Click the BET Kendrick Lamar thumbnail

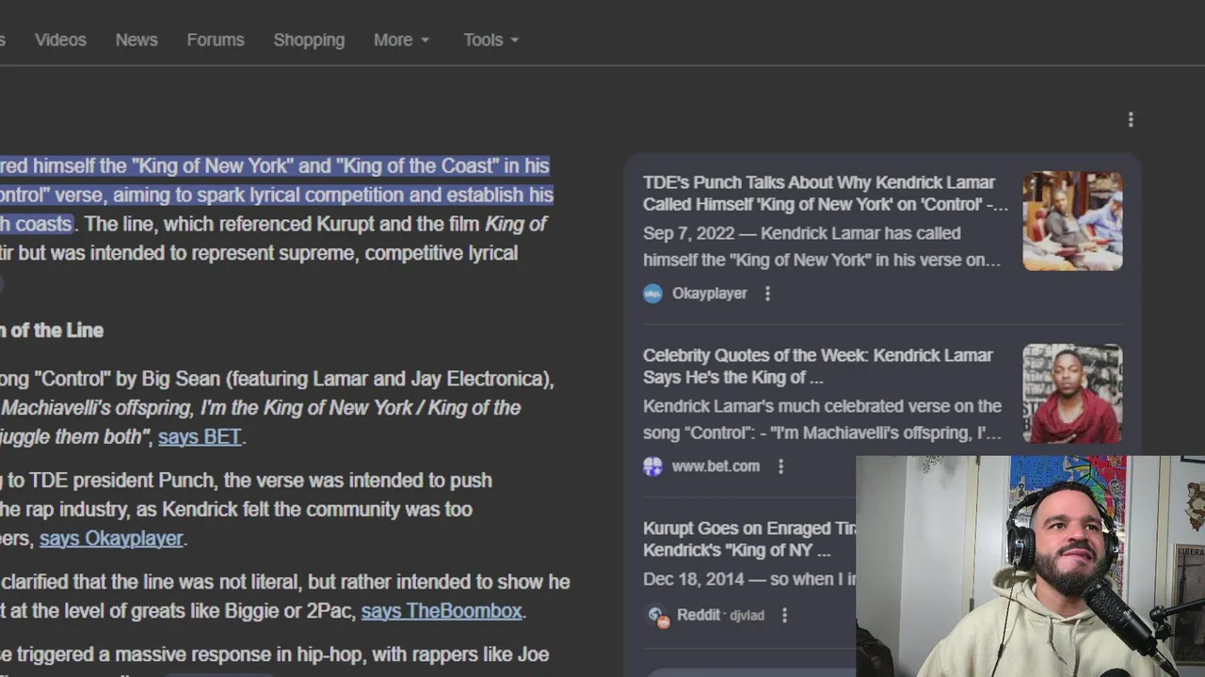[x=1072, y=393]
